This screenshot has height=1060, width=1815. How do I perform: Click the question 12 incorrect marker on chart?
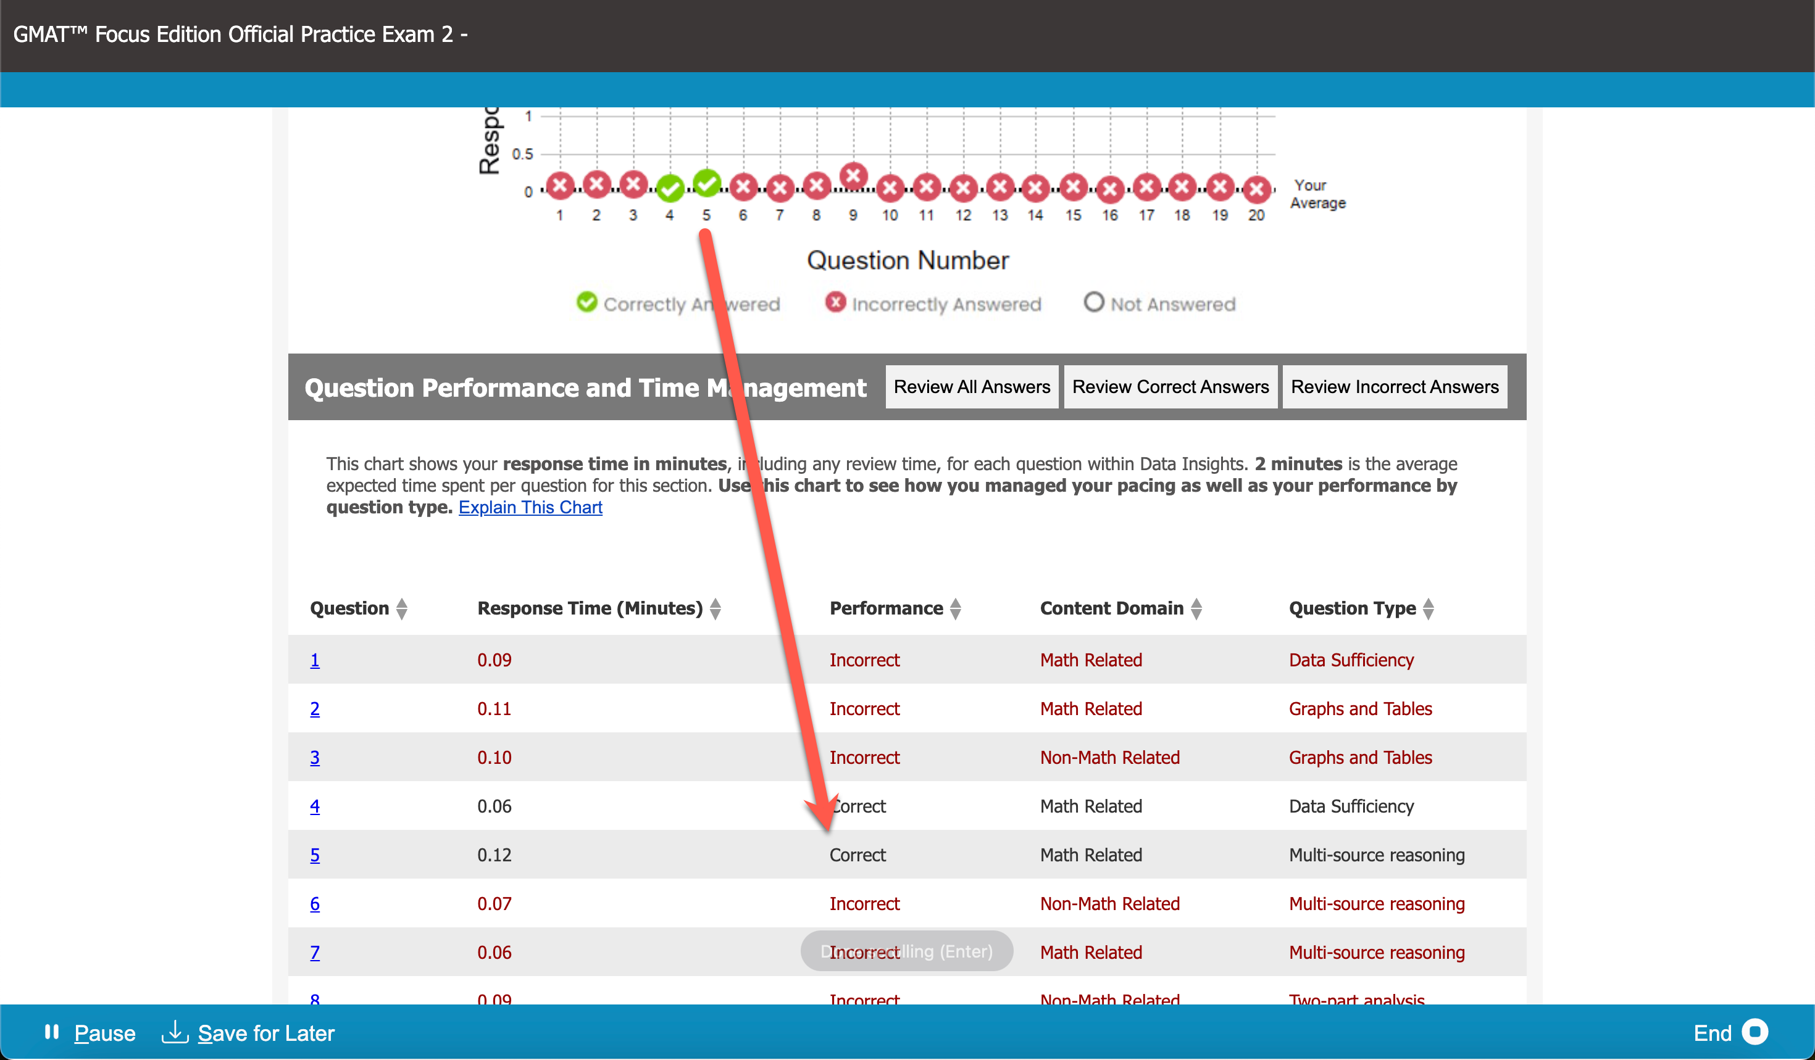coord(964,189)
